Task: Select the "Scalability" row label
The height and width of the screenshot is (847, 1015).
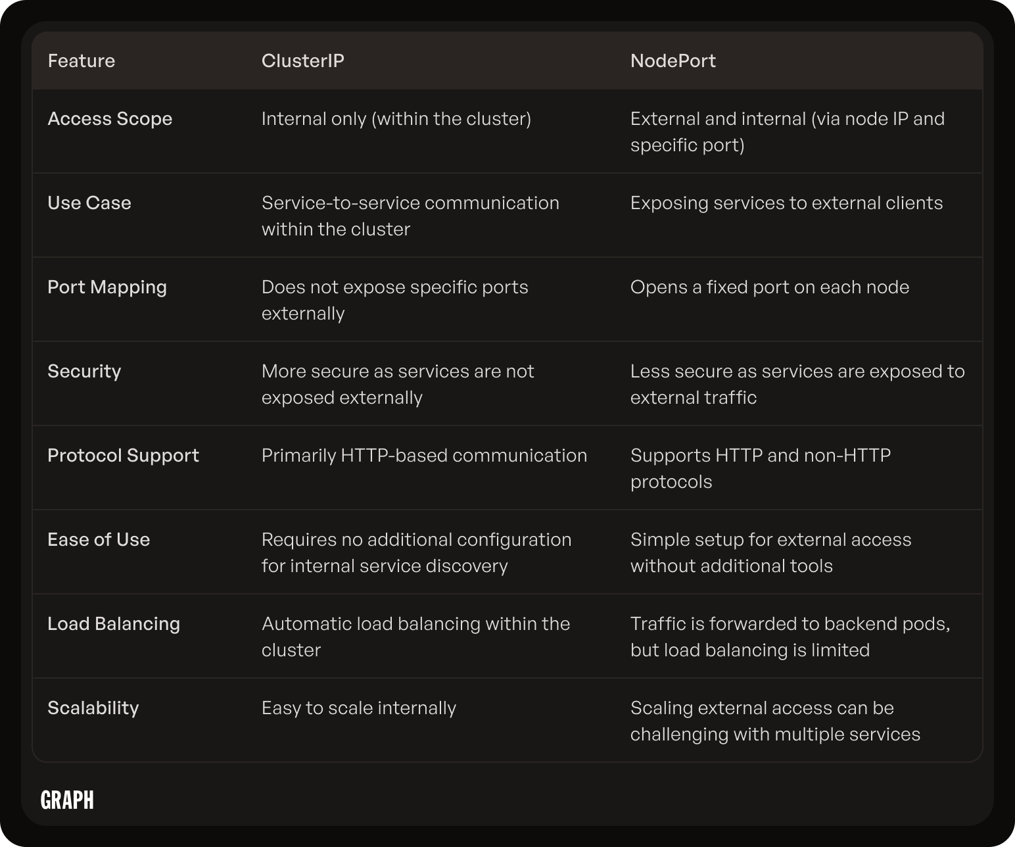Action: click(93, 708)
